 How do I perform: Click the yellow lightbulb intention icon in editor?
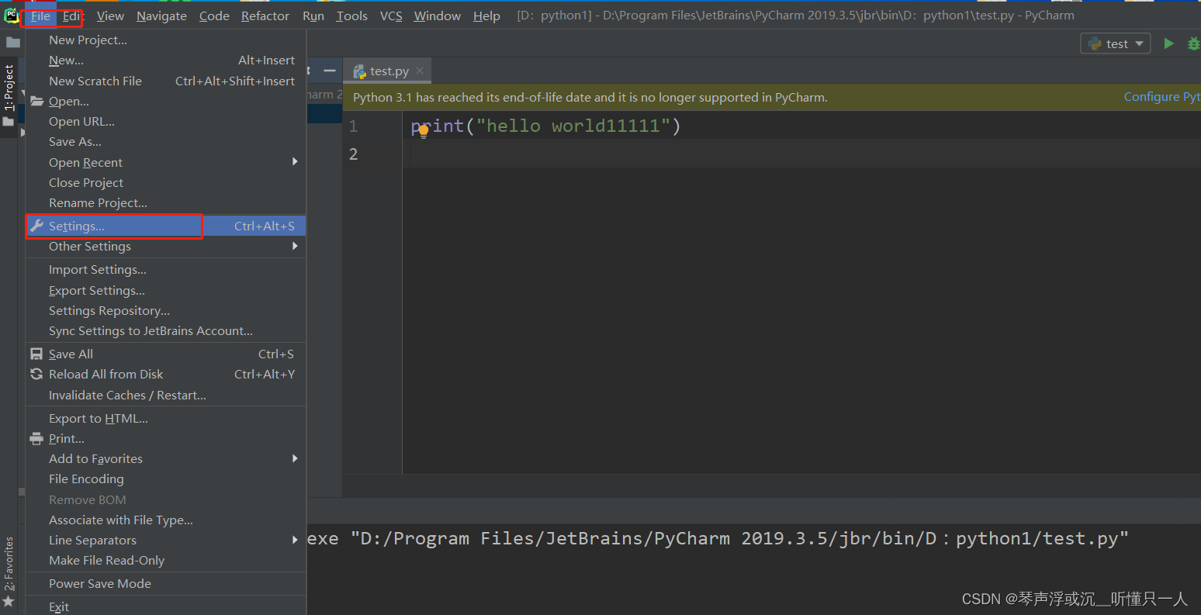click(423, 131)
